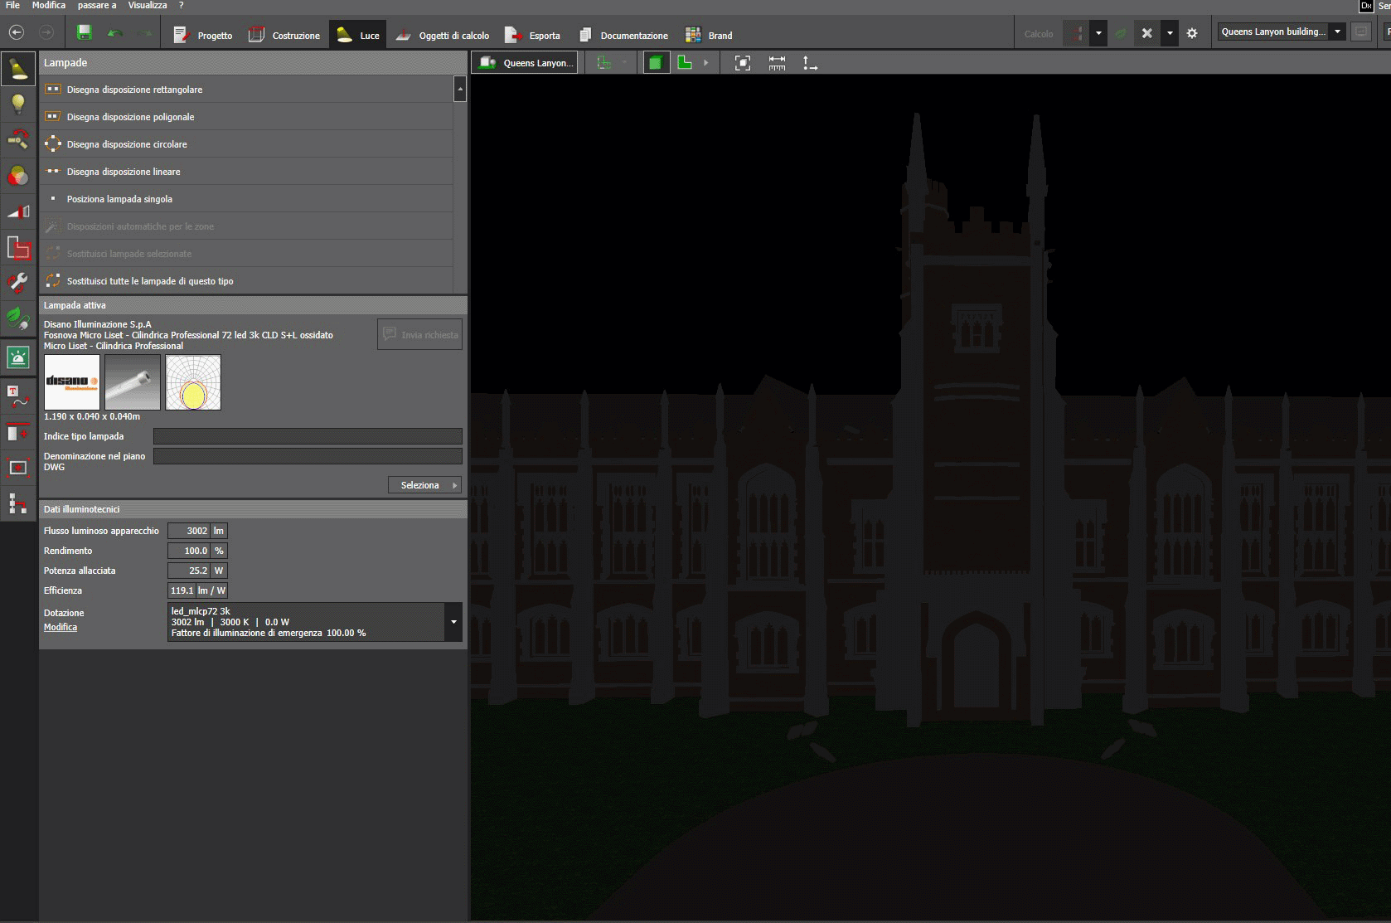Expand the Dotazione led_mlcp72 3k dropdown
Image resolution: width=1391 pixels, height=923 pixels.
[453, 622]
